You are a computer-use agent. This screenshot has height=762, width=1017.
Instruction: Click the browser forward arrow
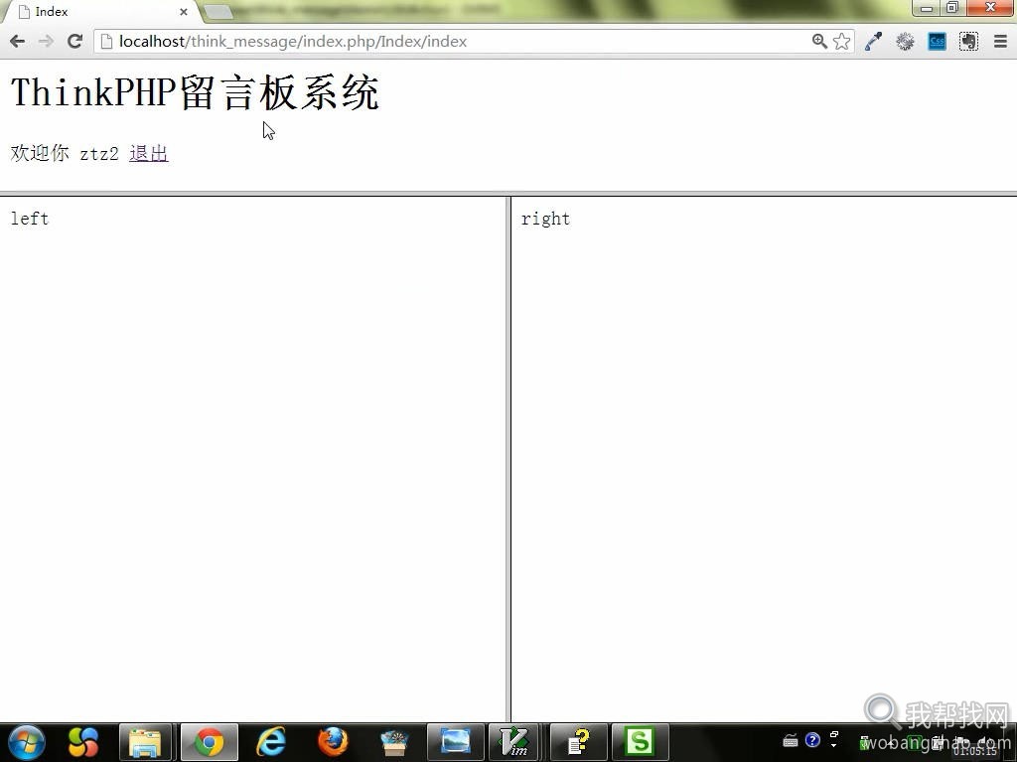46,42
